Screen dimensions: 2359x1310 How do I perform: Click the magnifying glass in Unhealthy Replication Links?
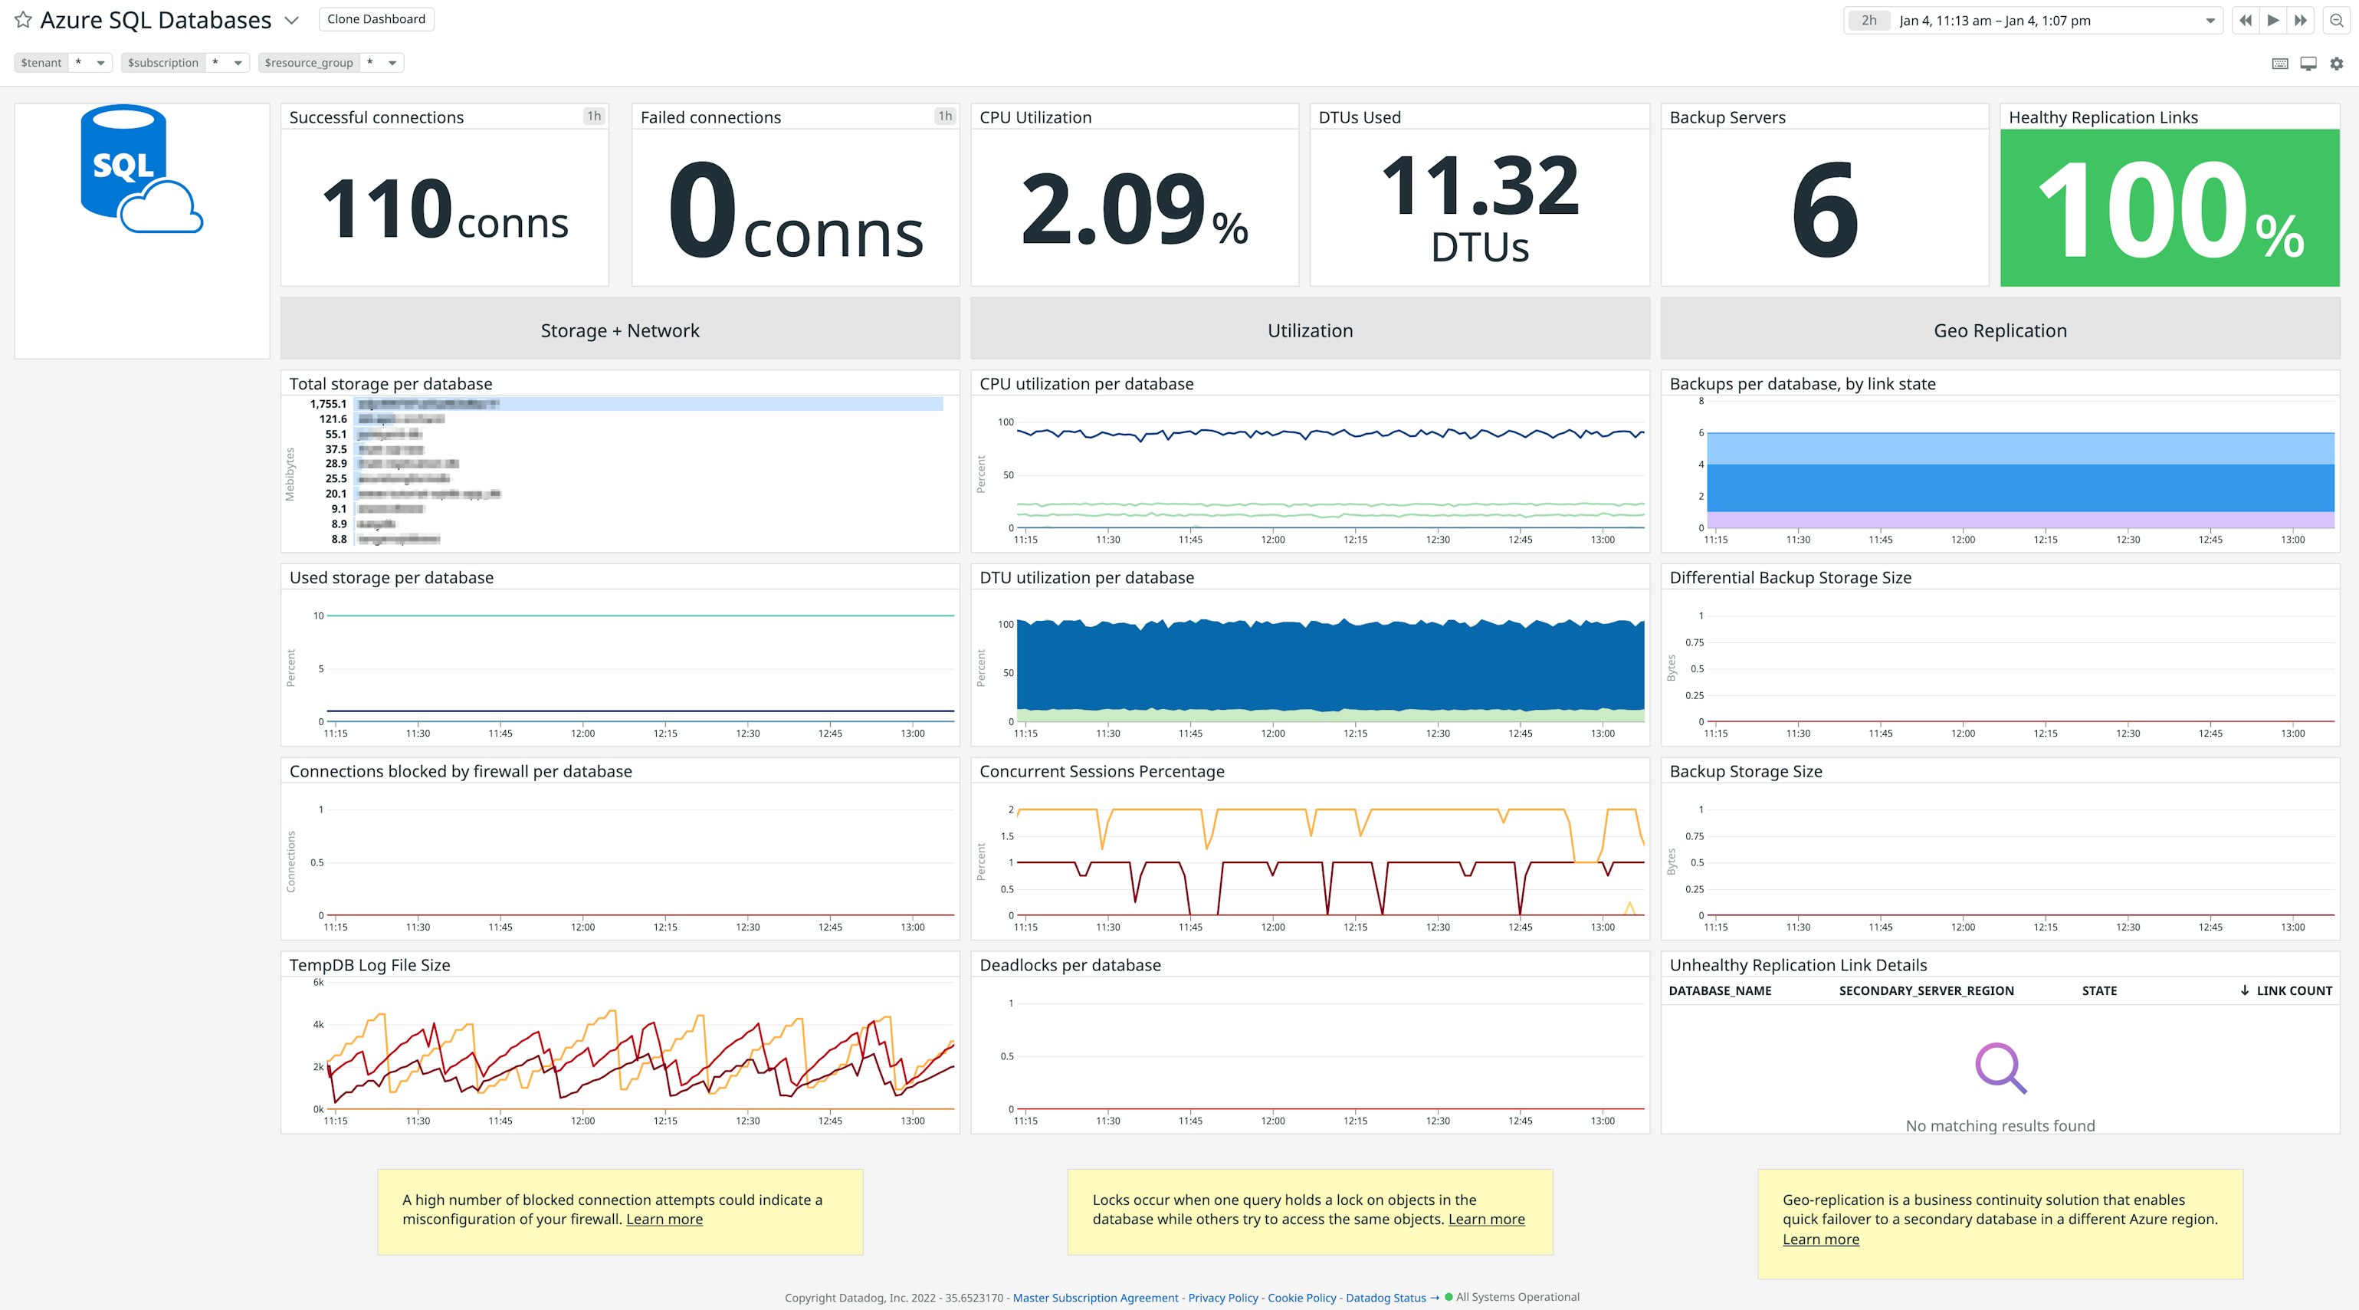[x=2000, y=1067]
